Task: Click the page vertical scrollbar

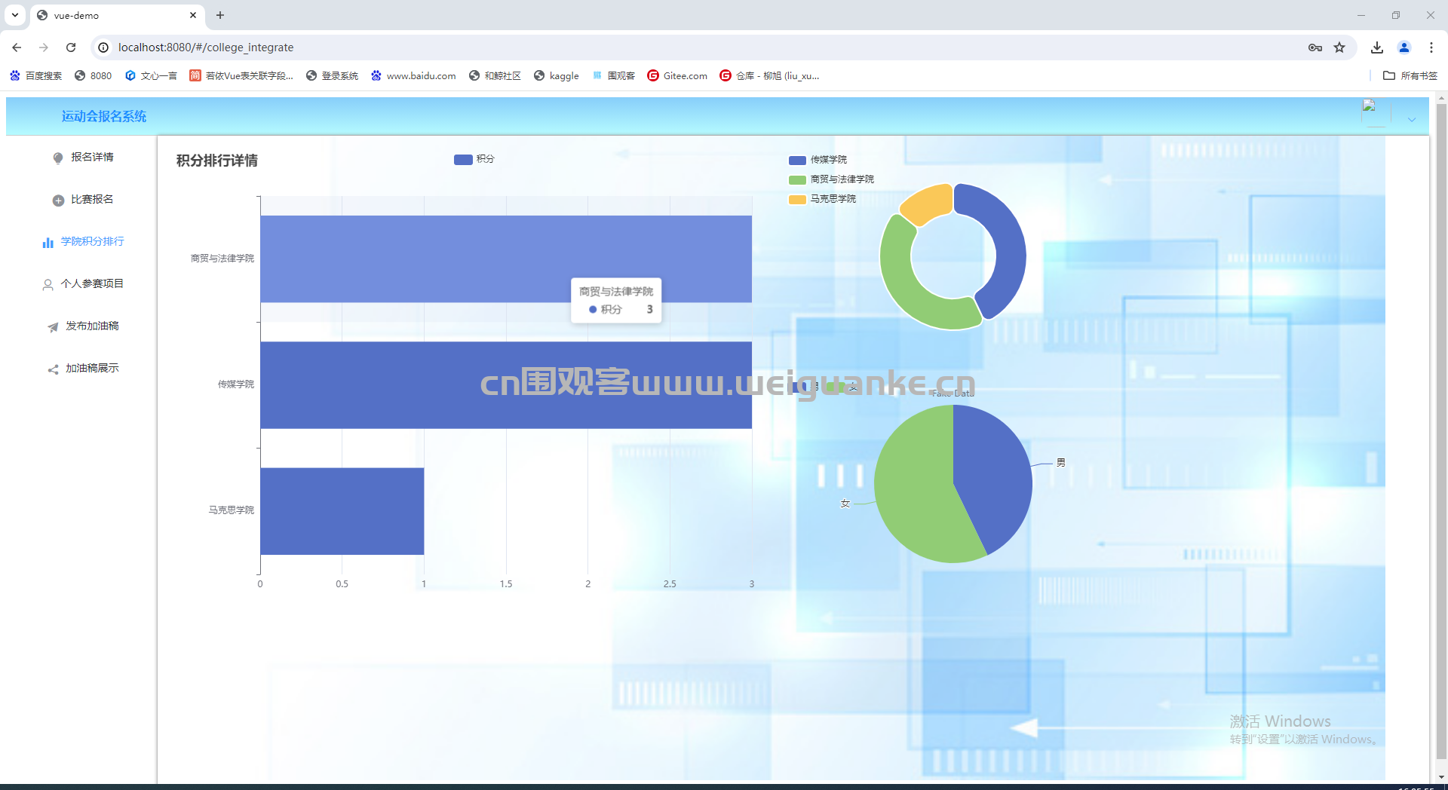Action: pos(1441,430)
